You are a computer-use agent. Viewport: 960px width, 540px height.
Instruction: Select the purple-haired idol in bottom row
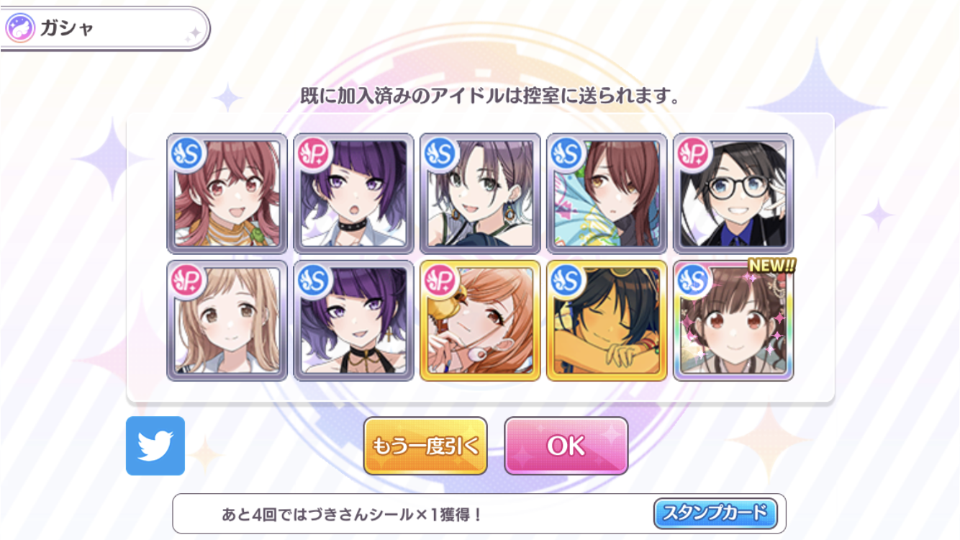(x=353, y=320)
